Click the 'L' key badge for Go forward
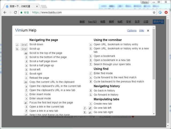The image size is (171, 129). [91, 95]
